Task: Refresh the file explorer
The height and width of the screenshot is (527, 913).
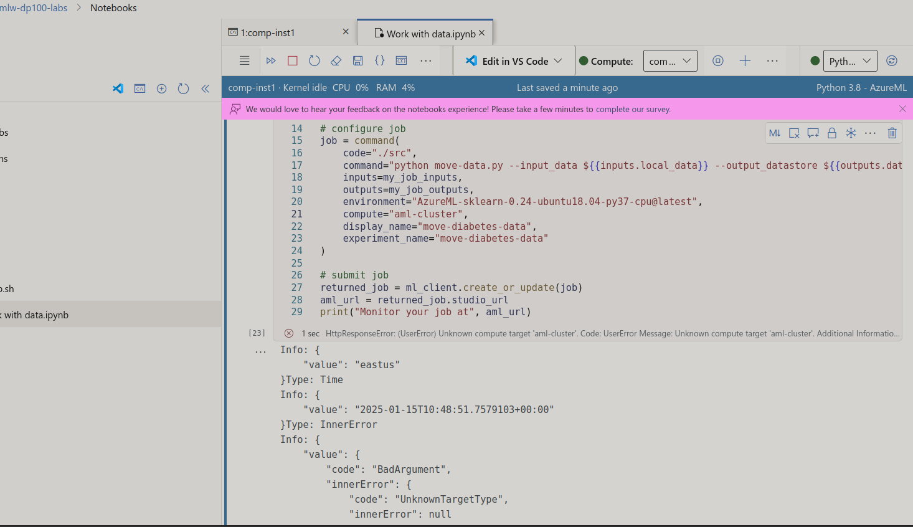Action: coord(183,88)
